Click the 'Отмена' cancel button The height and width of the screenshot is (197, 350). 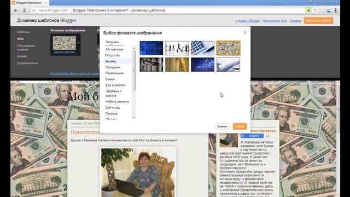tap(222, 126)
